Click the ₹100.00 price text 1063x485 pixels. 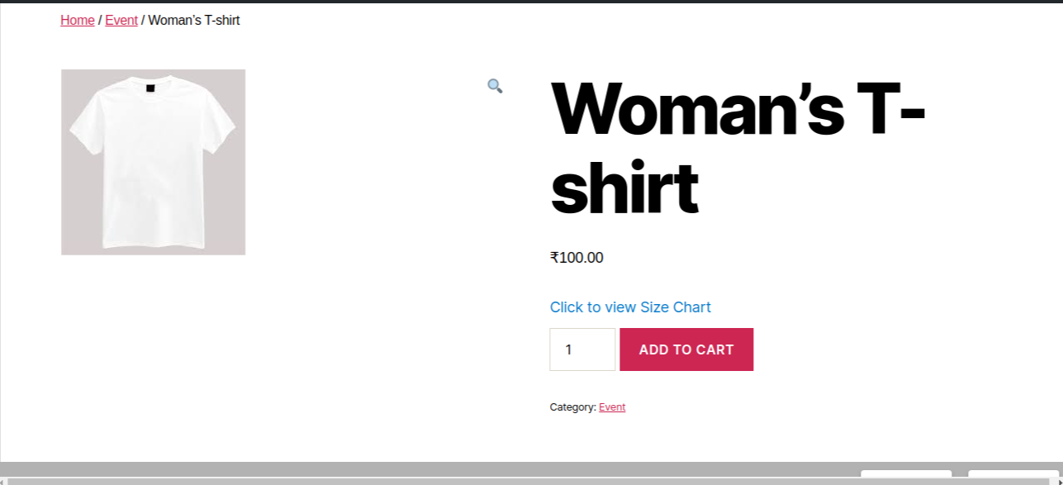[x=577, y=258]
